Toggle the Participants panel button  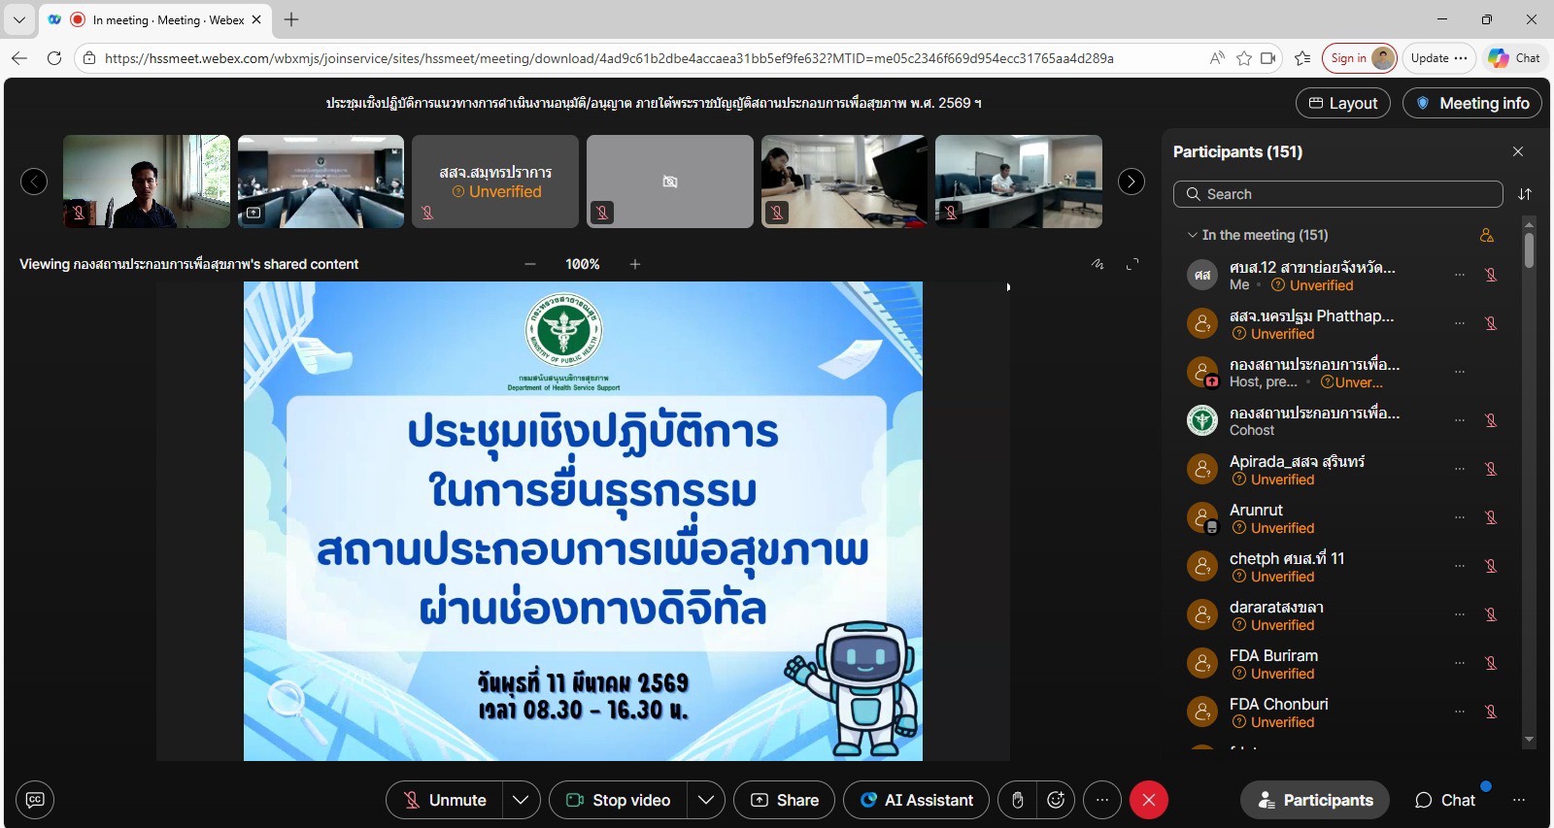pos(1315,800)
